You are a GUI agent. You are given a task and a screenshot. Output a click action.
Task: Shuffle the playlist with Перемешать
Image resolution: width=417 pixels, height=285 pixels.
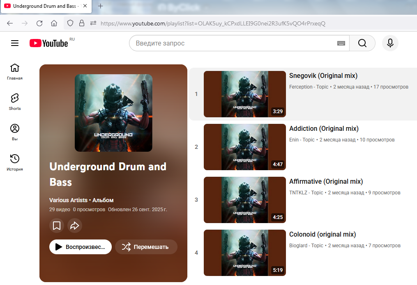click(146, 247)
